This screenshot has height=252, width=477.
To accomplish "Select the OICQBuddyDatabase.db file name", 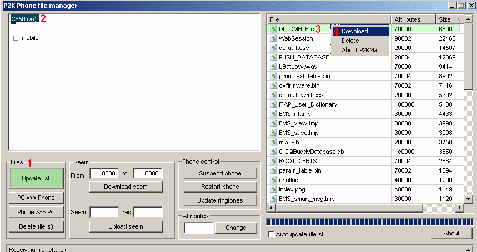I will click(311, 152).
